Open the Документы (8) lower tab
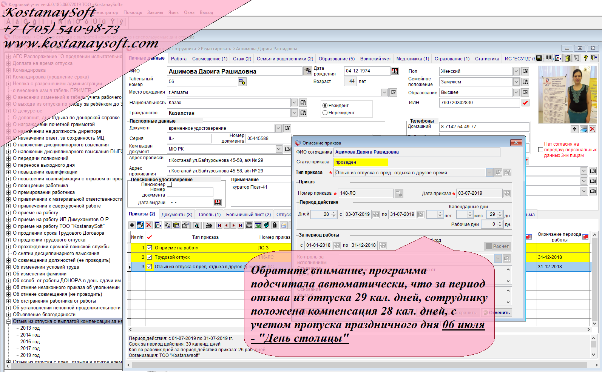Screen dimensions: 602x372 point(177,214)
